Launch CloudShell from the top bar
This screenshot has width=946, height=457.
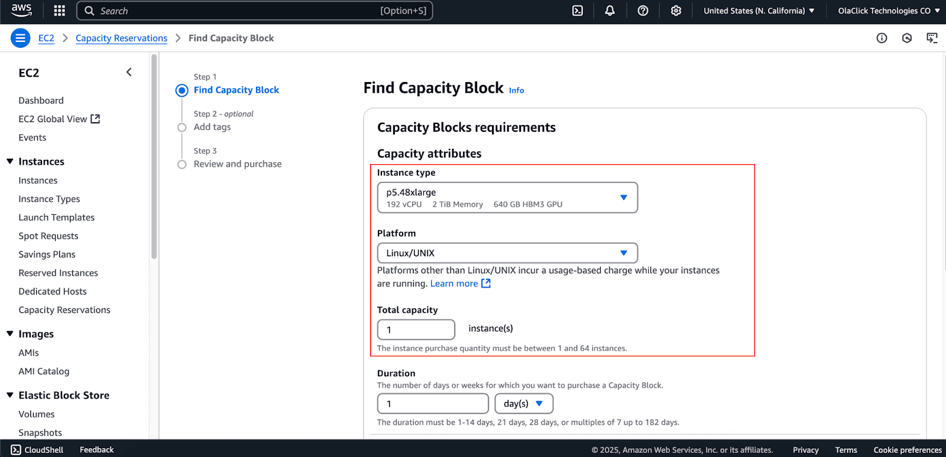tap(578, 11)
